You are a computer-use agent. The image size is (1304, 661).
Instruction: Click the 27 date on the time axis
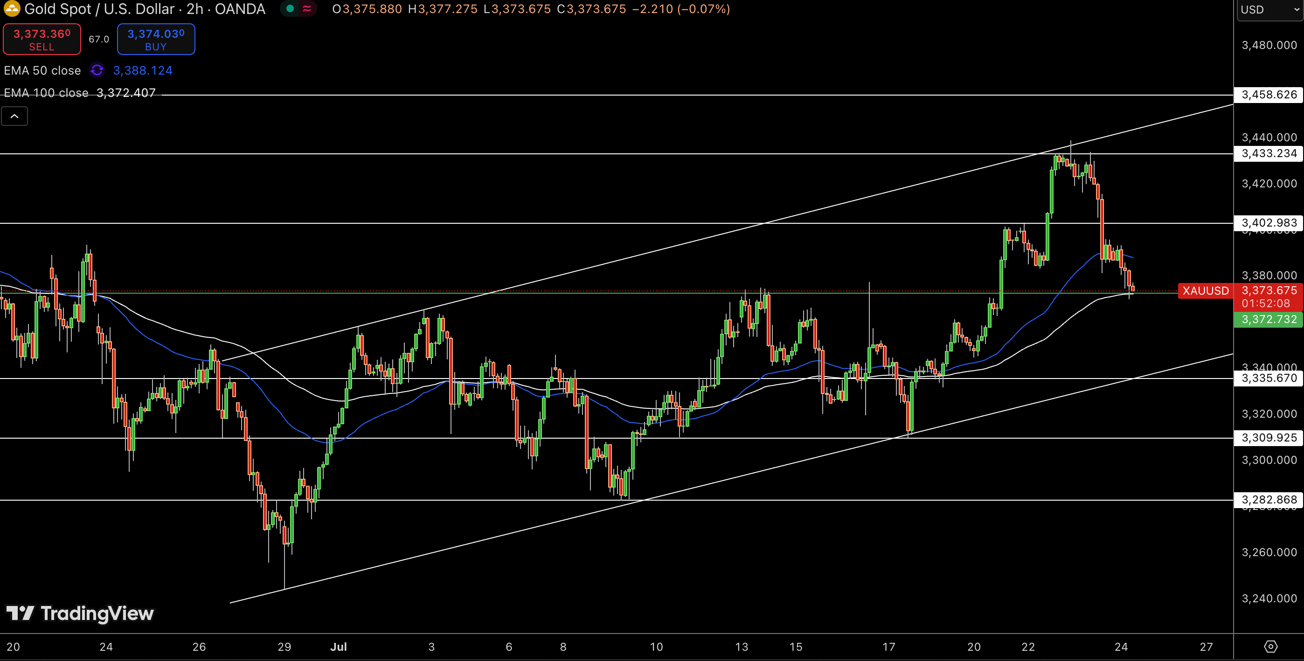(x=1207, y=647)
